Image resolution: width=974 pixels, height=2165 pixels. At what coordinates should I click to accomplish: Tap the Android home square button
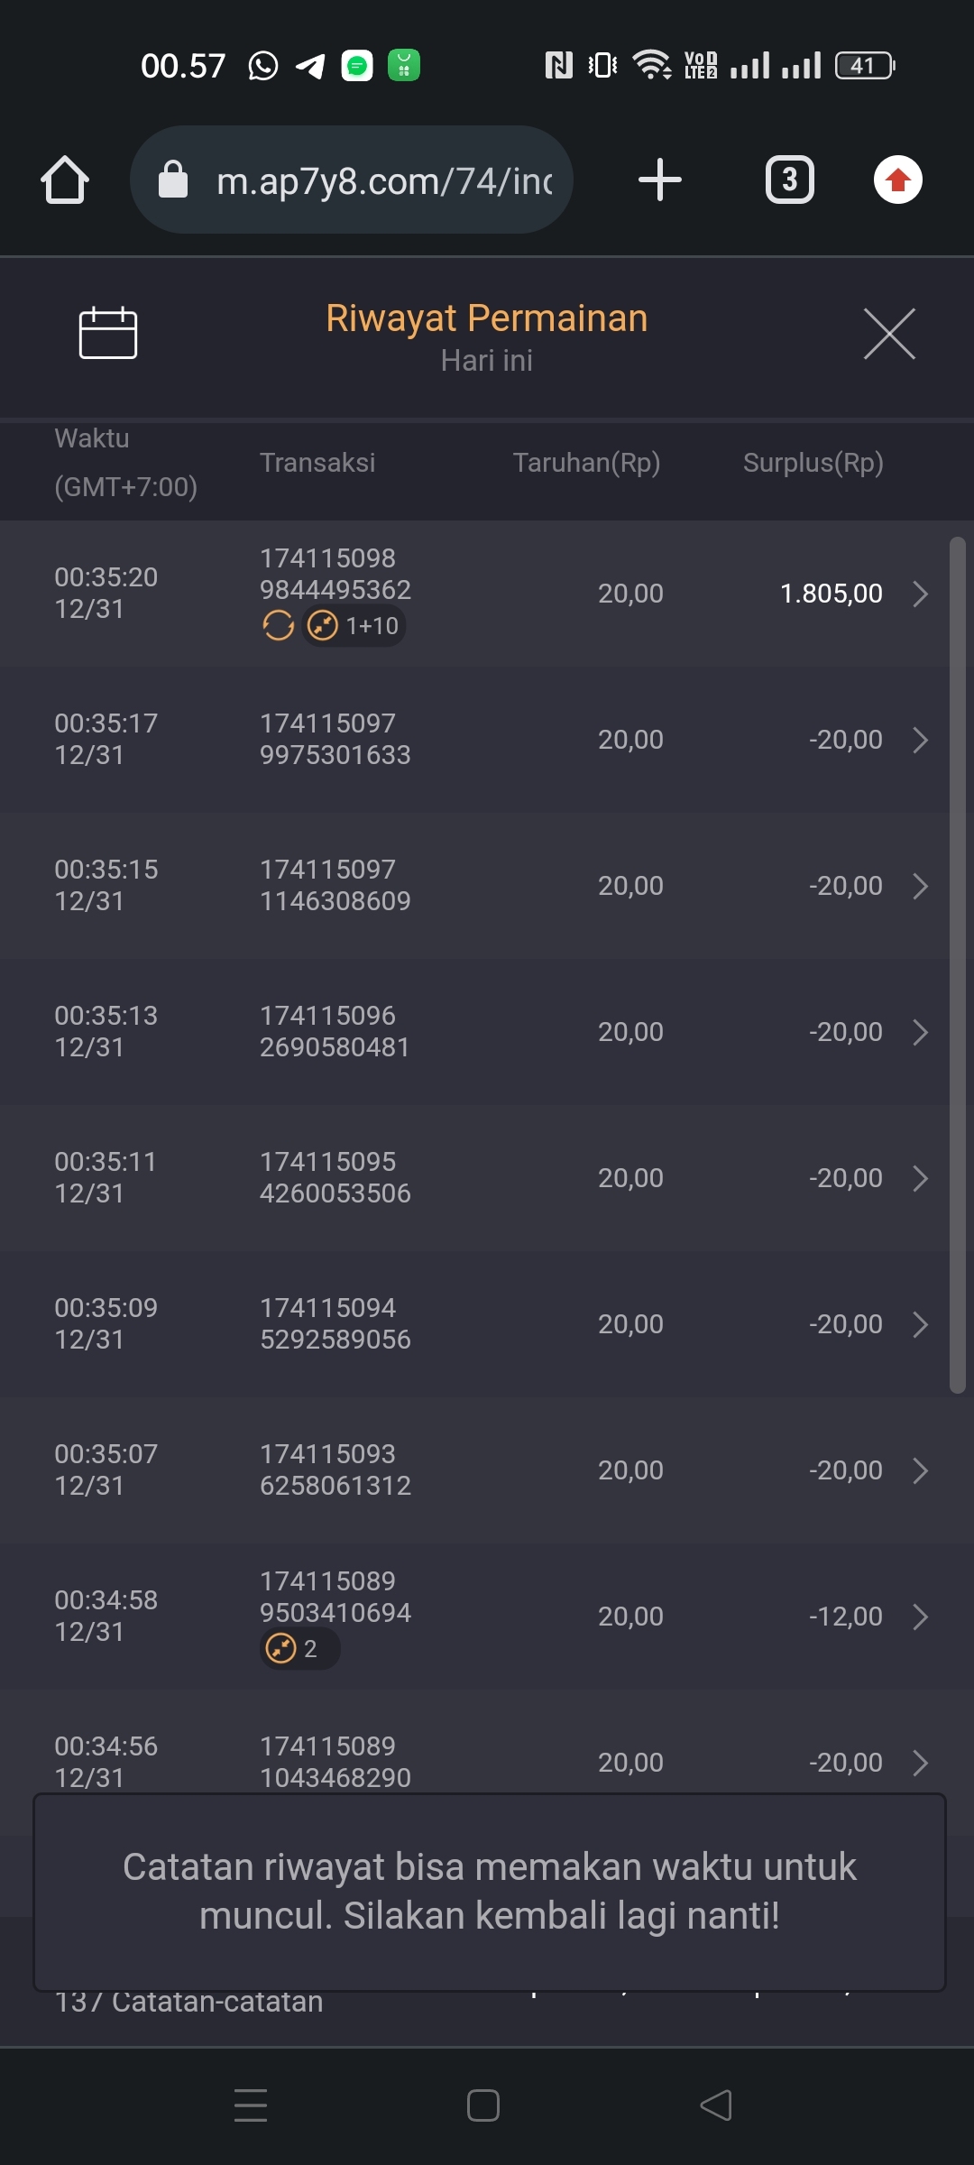click(x=483, y=2105)
